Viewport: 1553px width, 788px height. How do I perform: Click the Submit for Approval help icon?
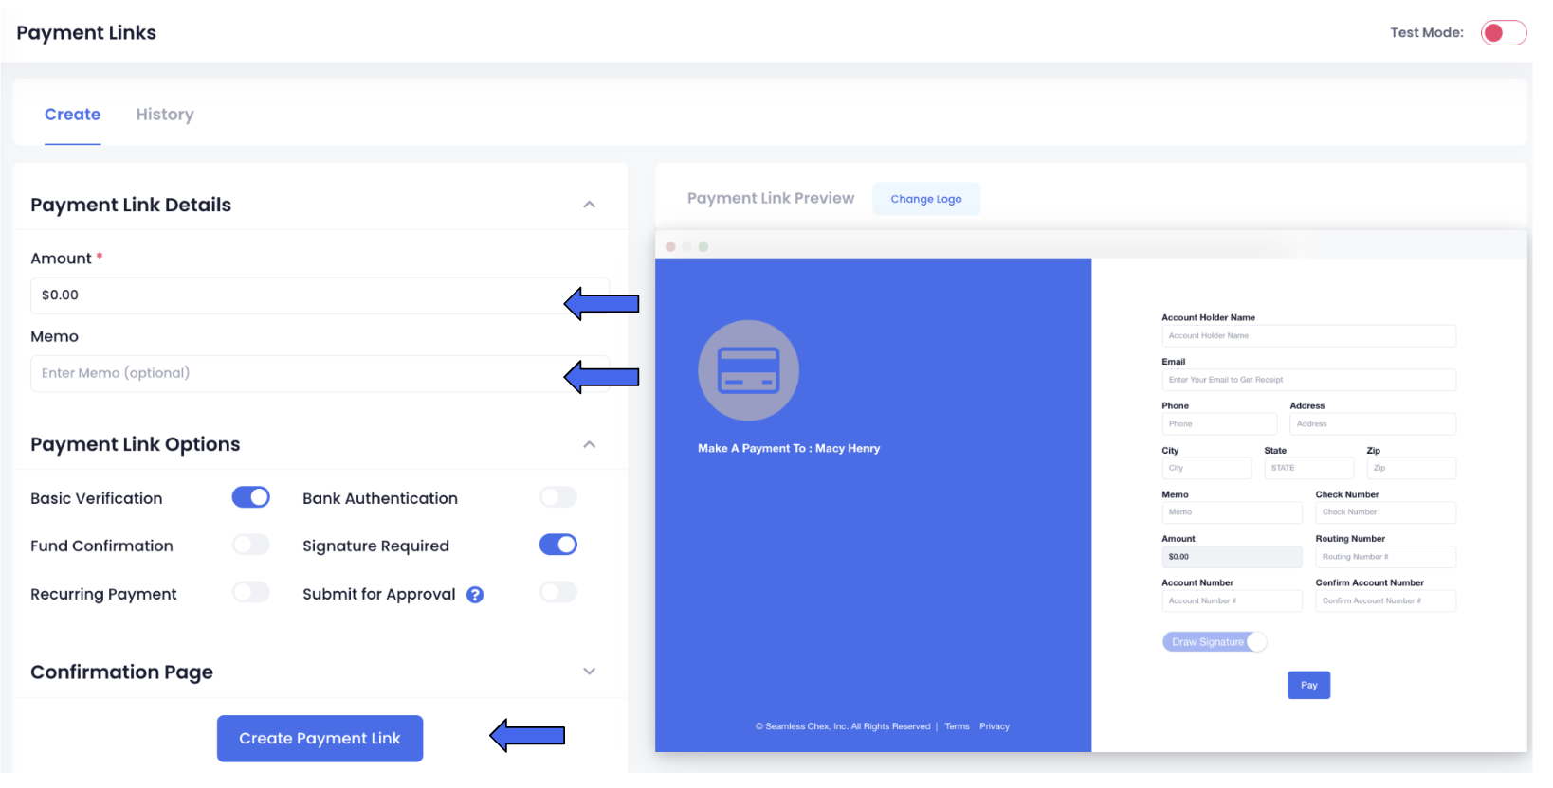[x=475, y=595]
